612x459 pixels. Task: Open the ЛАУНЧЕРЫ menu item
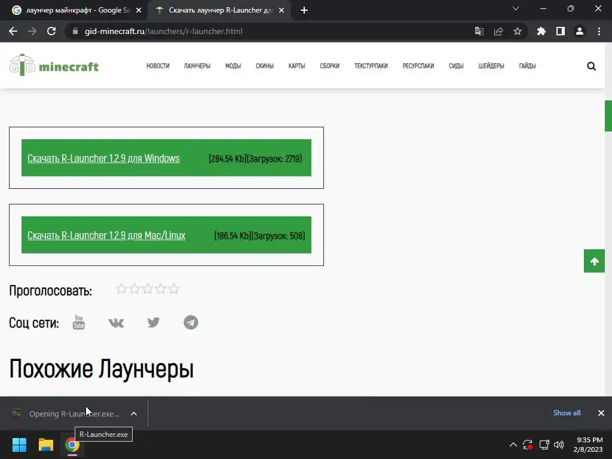click(x=197, y=66)
